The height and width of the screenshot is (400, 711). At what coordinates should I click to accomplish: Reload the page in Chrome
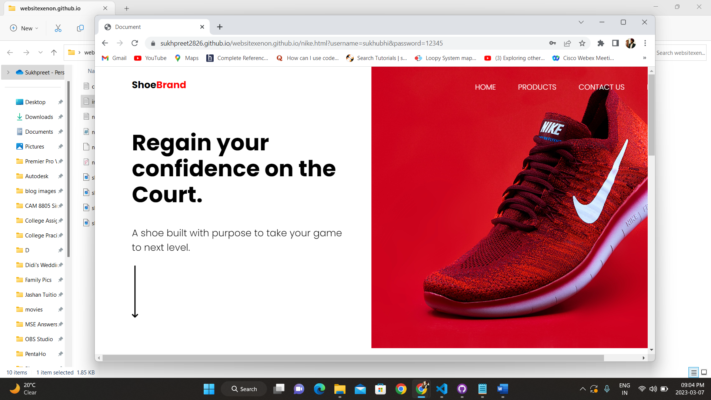pyautogui.click(x=135, y=43)
